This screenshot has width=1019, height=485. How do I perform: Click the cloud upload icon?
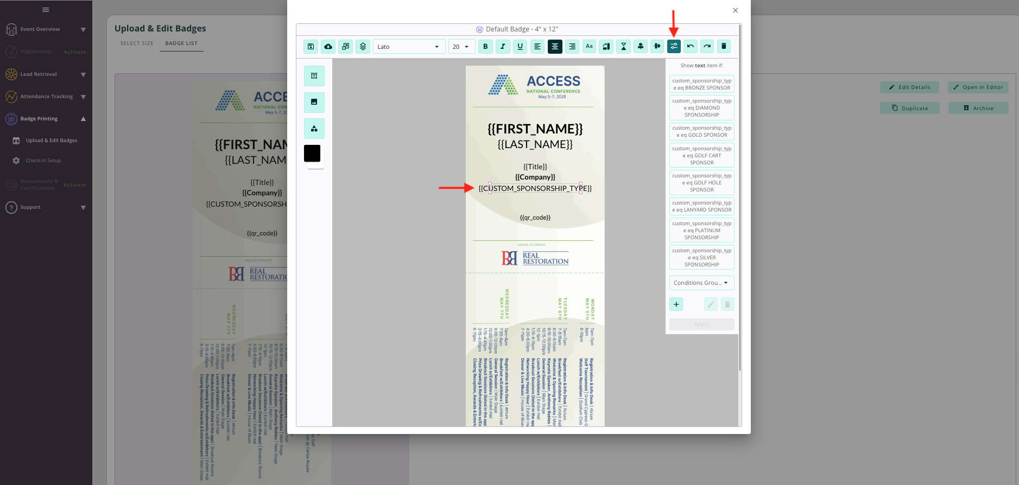(x=328, y=47)
